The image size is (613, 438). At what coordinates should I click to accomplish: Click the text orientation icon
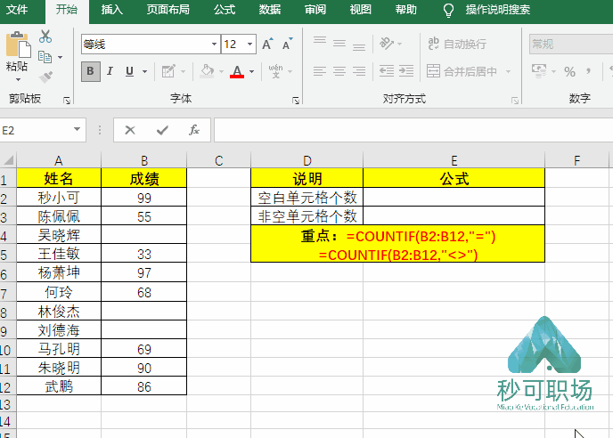pos(387,44)
